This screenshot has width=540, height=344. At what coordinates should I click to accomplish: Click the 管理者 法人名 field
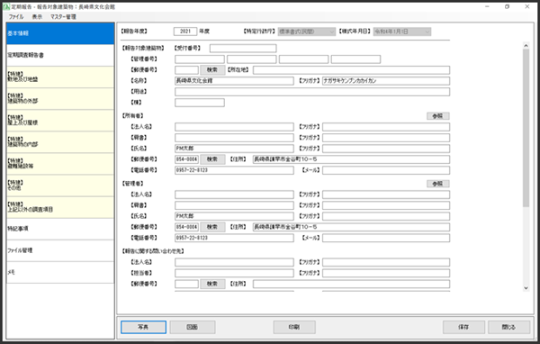click(x=234, y=195)
